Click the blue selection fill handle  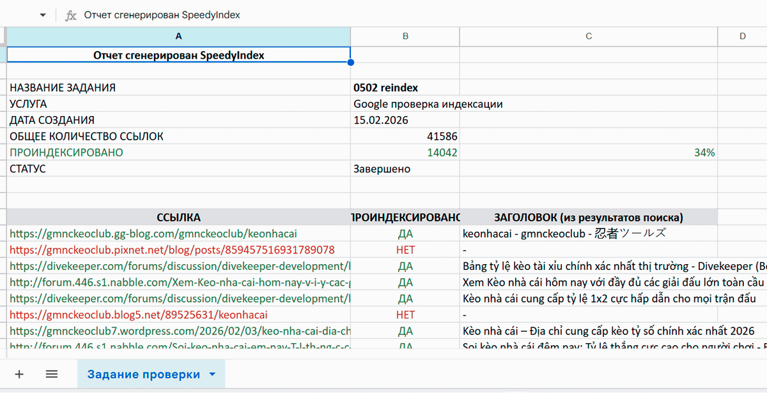click(350, 63)
